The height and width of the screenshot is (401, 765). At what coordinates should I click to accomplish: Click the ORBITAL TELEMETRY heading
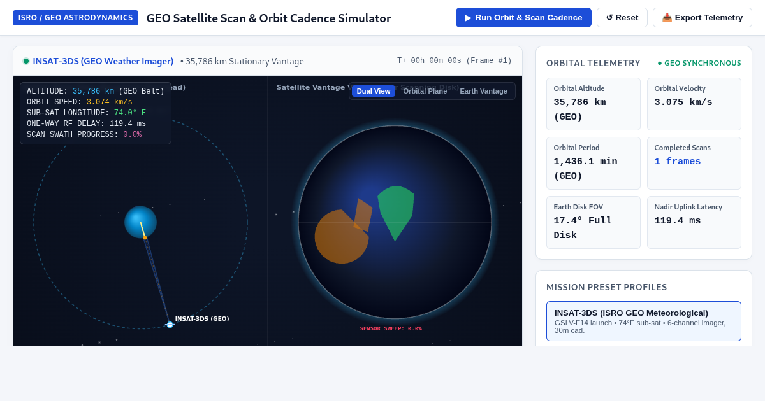594,63
